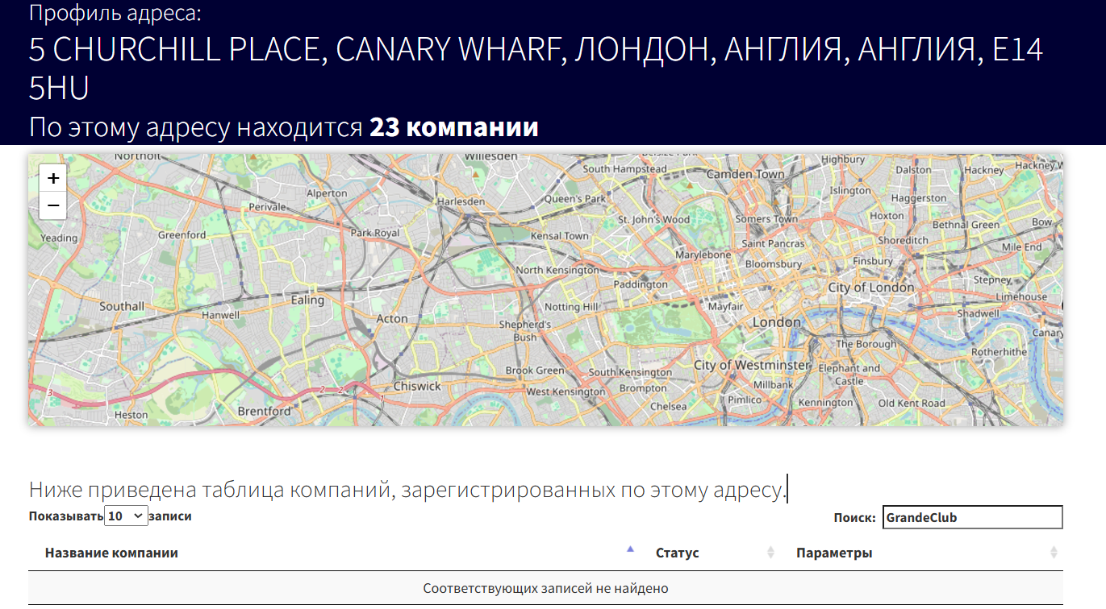Click 'City of Westminster' on the map
1106x609 pixels.
(751, 365)
